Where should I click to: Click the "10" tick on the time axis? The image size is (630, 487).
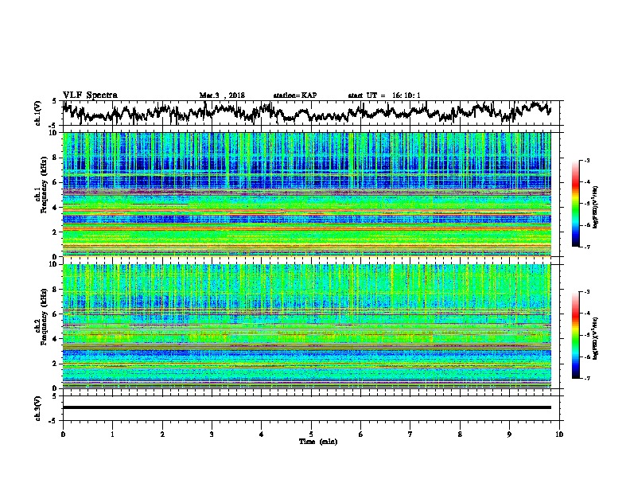(x=559, y=434)
